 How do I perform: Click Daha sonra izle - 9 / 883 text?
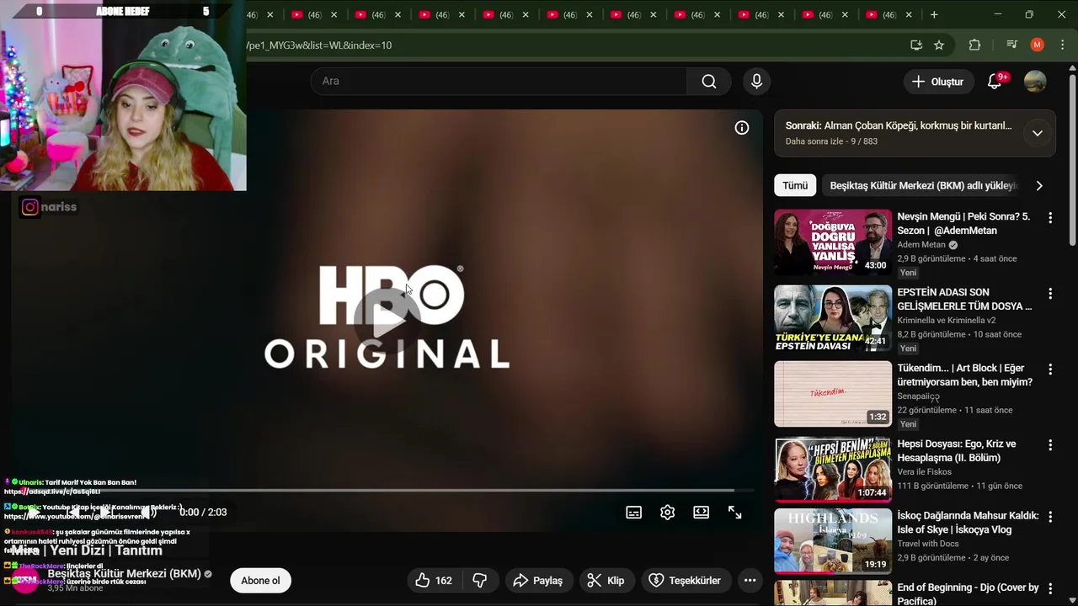[831, 141]
